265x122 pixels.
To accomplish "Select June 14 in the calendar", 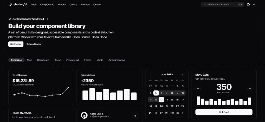I will point(167,100).
